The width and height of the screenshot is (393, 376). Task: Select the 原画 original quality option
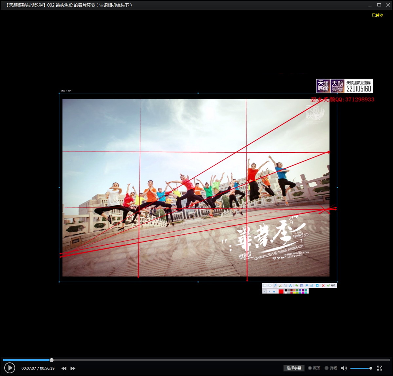click(314, 368)
